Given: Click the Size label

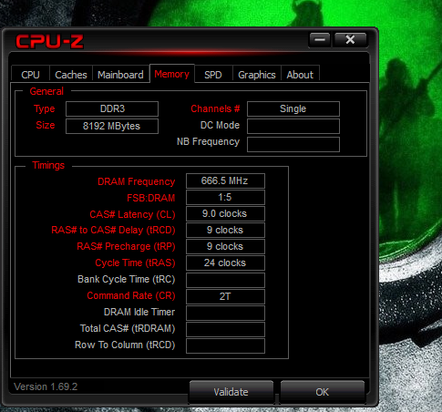Looking at the screenshot, I should (x=46, y=125).
